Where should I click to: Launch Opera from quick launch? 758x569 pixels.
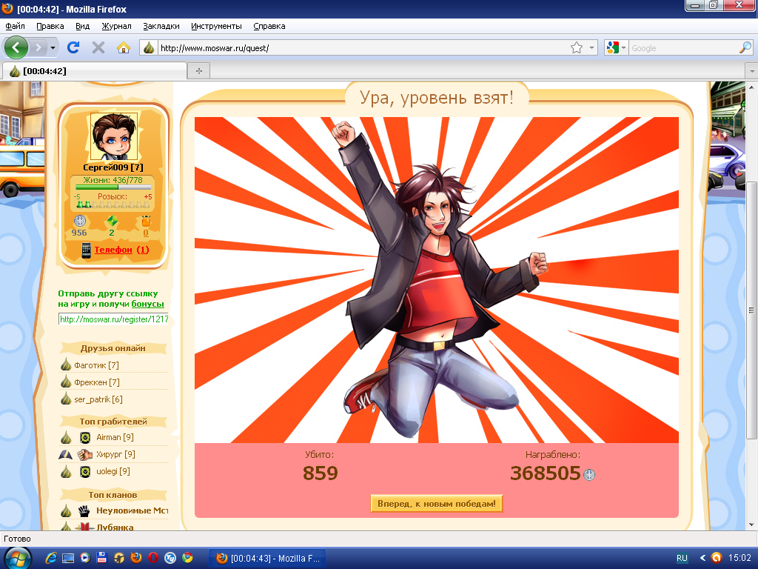click(x=153, y=557)
